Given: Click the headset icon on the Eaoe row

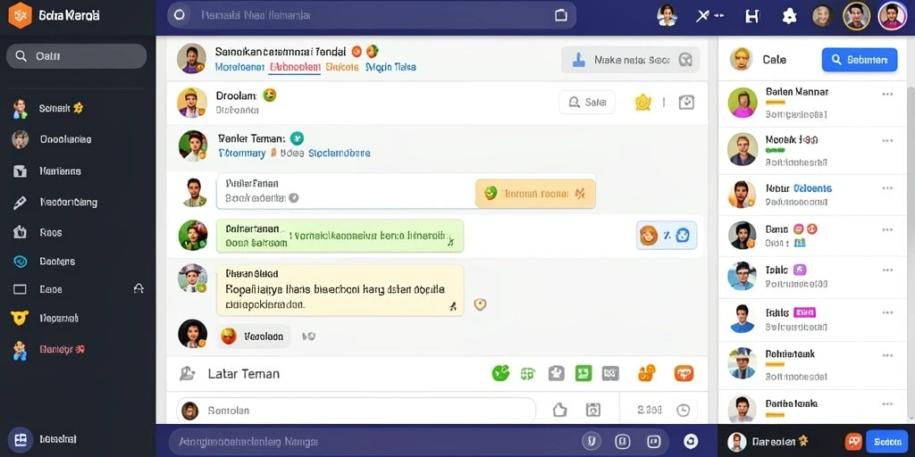Looking at the screenshot, I should [x=139, y=288].
